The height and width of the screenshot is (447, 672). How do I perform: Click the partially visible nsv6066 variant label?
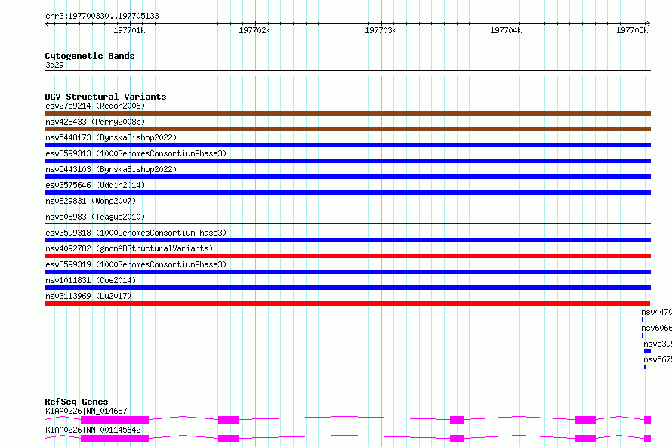coord(657,328)
